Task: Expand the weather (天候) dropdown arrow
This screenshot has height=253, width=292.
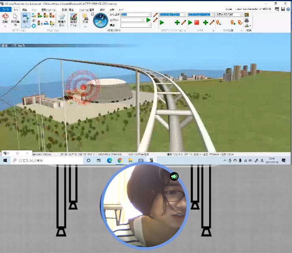Action: point(85,26)
